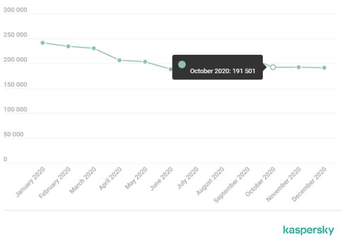Select the November 2020 data point
Image resolution: width=346 pixels, height=238 pixels.
click(x=299, y=67)
